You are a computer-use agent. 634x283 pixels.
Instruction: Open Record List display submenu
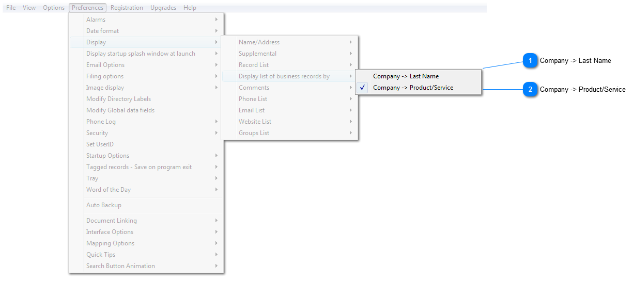[x=289, y=65]
